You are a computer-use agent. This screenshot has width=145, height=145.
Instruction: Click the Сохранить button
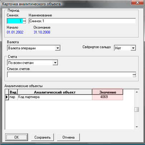click(x=43, y=137)
